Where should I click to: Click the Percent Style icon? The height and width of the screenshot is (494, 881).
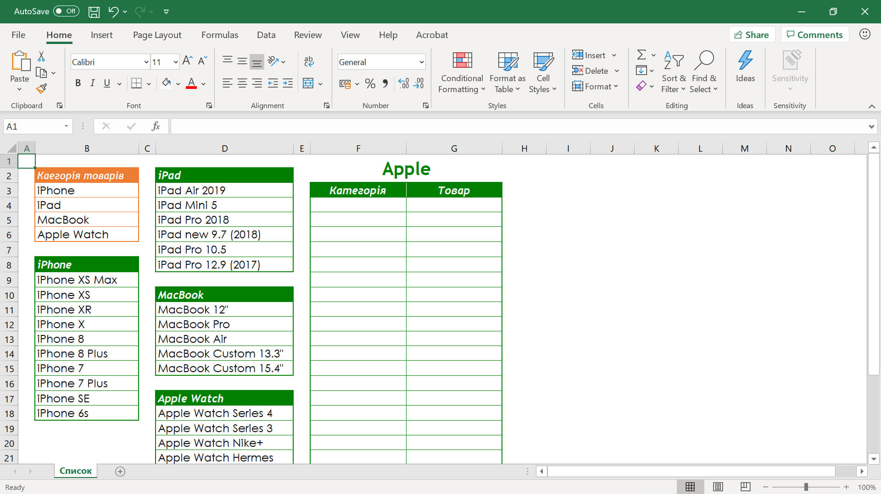pyautogui.click(x=370, y=83)
